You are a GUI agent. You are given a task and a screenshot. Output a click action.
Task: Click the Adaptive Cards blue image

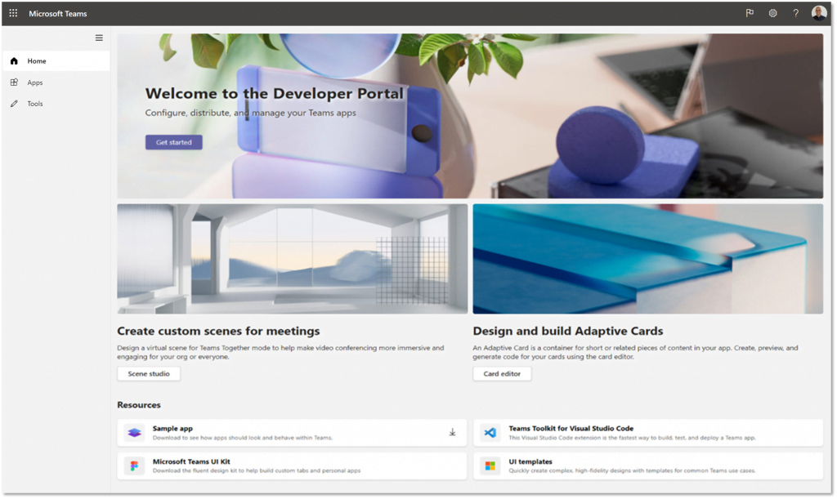coord(647,259)
